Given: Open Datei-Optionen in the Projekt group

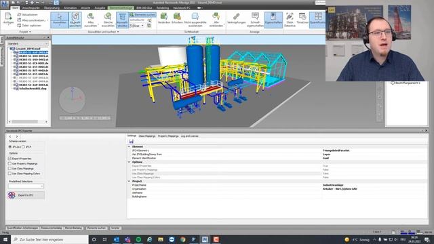Looking at the screenshot, I should tap(29, 26).
